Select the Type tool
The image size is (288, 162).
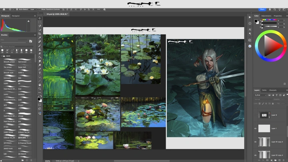[40, 73]
